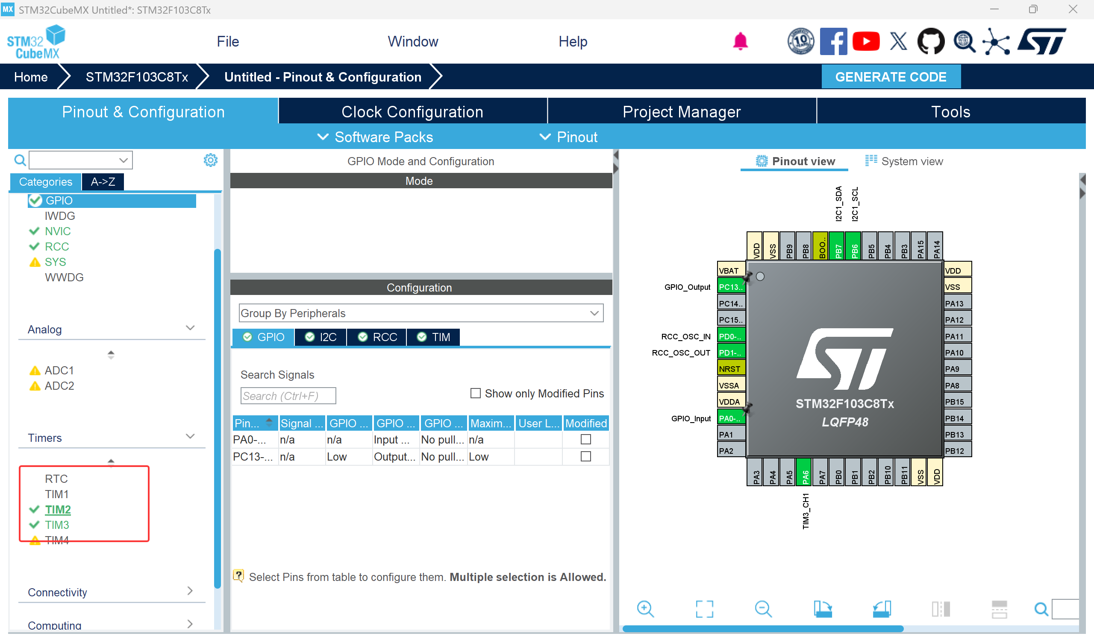Switch to System view
The width and height of the screenshot is (1094, 642).
point(904,161)
